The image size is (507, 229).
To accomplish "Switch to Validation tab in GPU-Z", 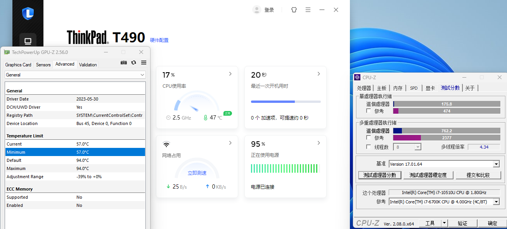I will [88, 64].
